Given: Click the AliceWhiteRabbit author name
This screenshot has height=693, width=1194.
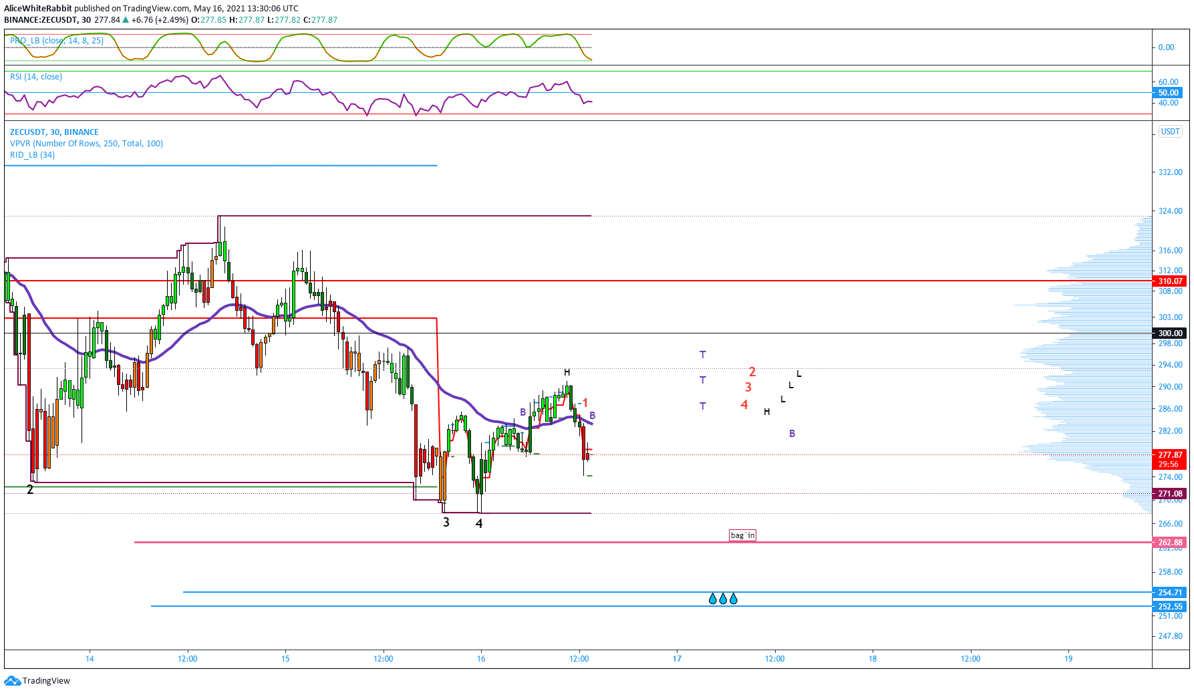Looking at the screenshot, I should [38, 9].
